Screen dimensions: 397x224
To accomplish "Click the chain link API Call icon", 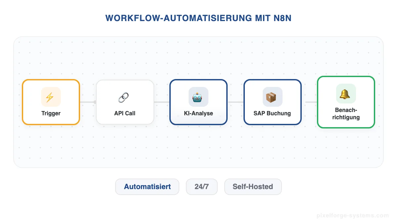I will 125,97.
